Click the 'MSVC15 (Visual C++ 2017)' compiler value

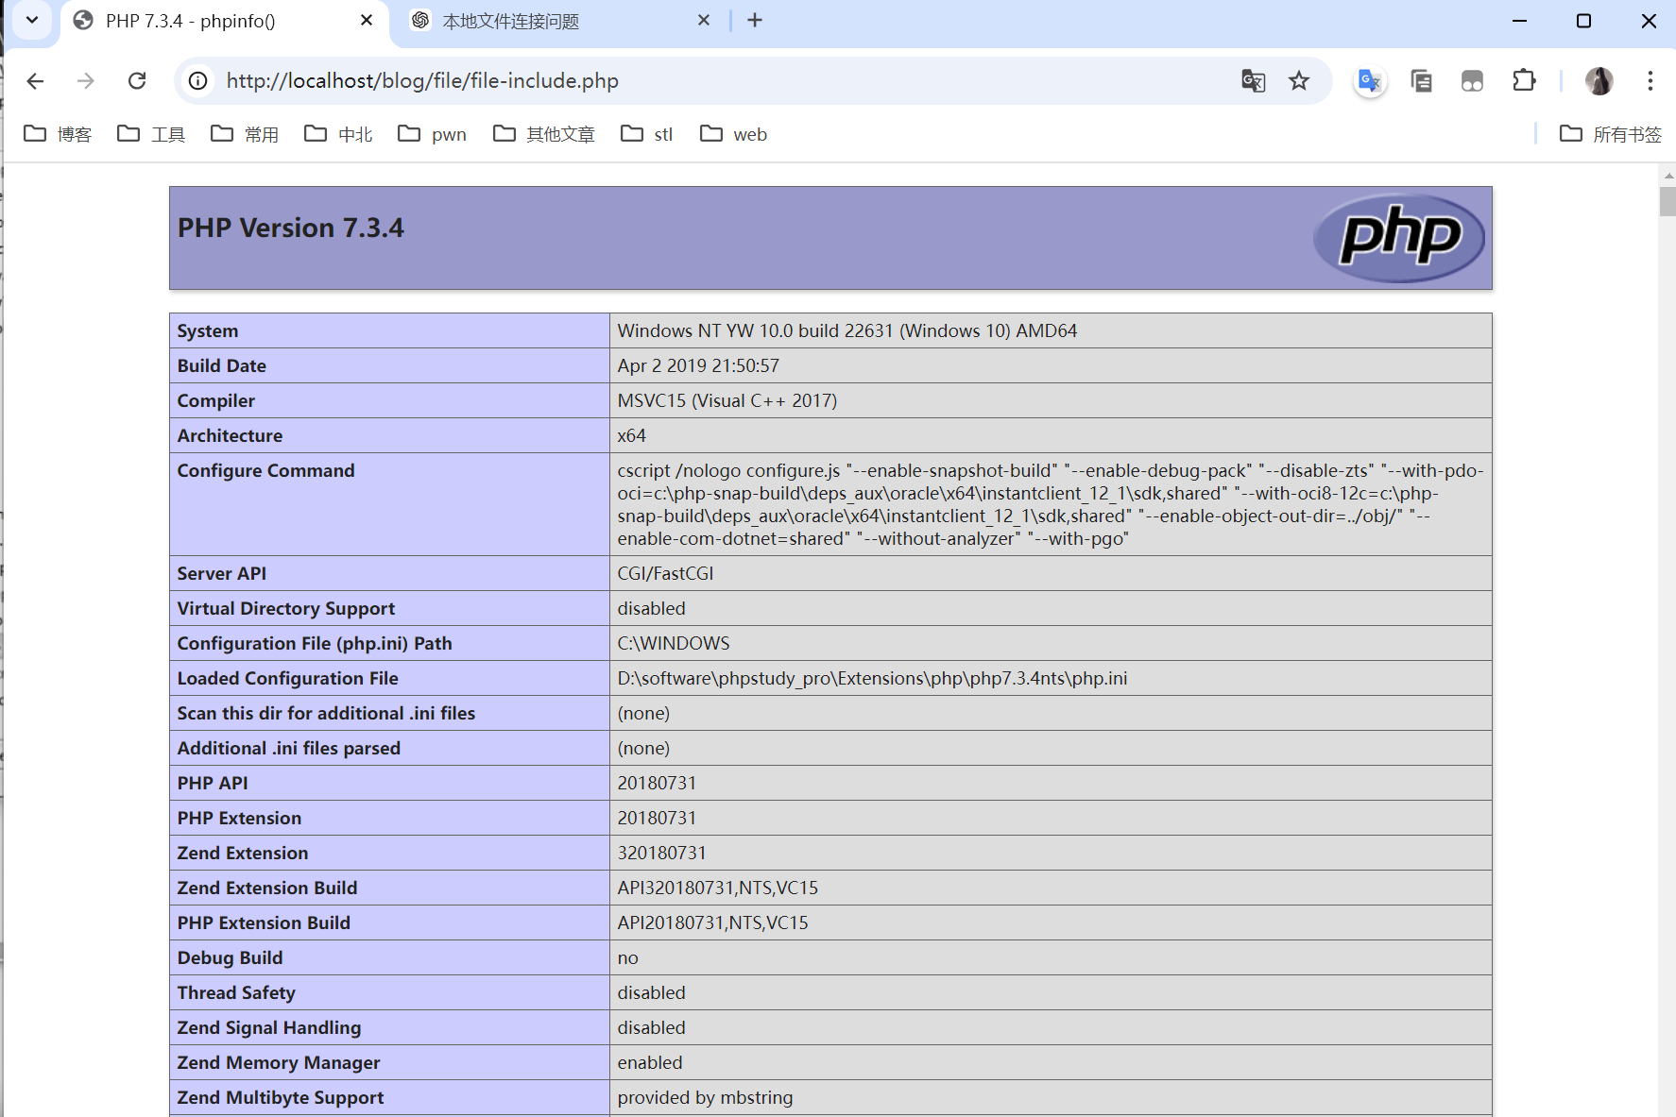point(727,400)
